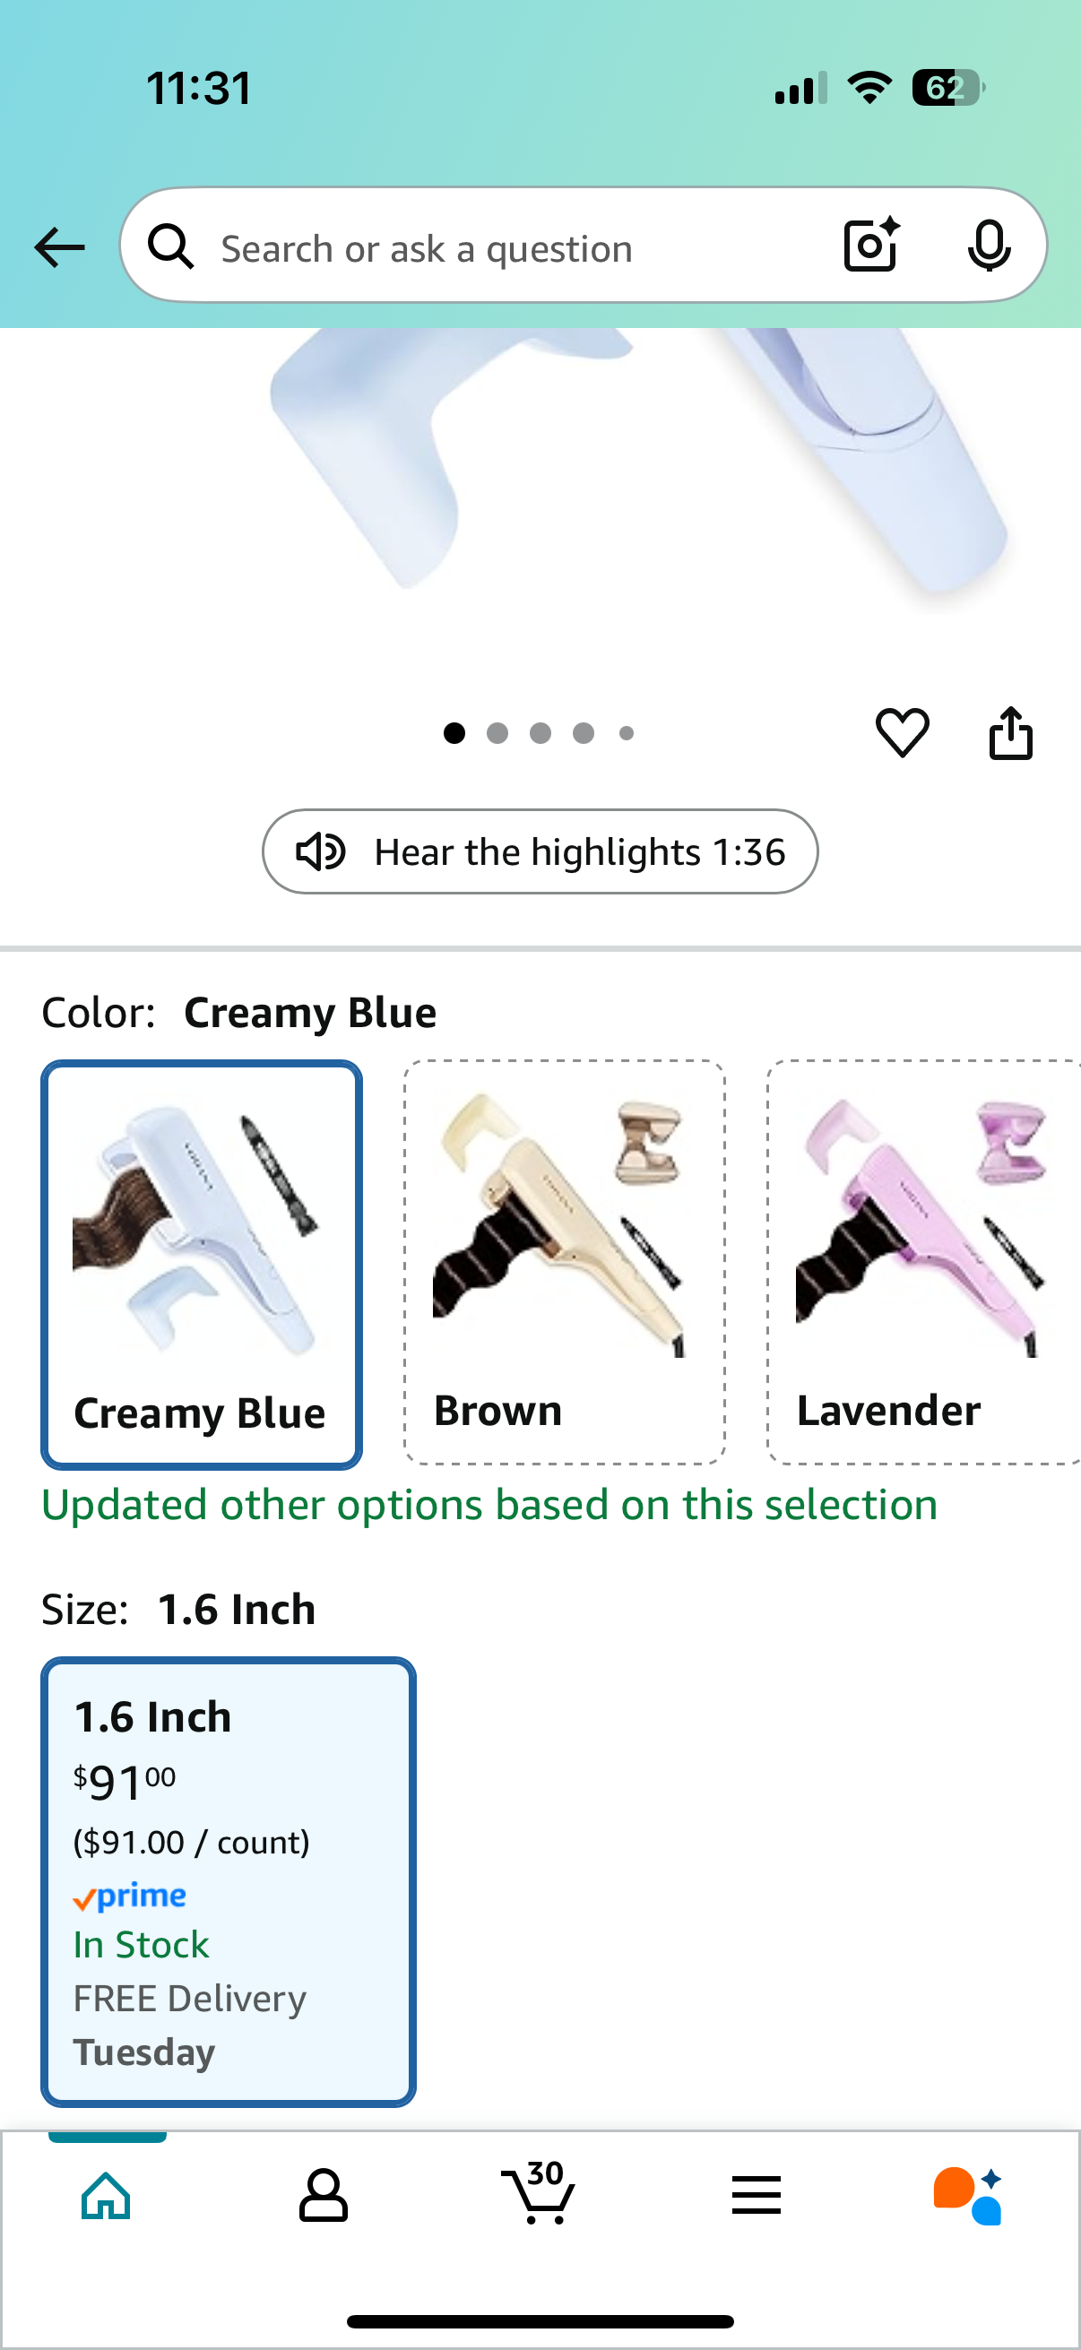
Task: Choose the 1.6 Inch size option
Action: pyautogui.click(x=228, y=1881)
